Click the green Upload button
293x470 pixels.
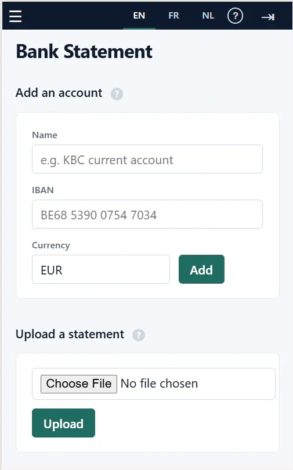63,423
